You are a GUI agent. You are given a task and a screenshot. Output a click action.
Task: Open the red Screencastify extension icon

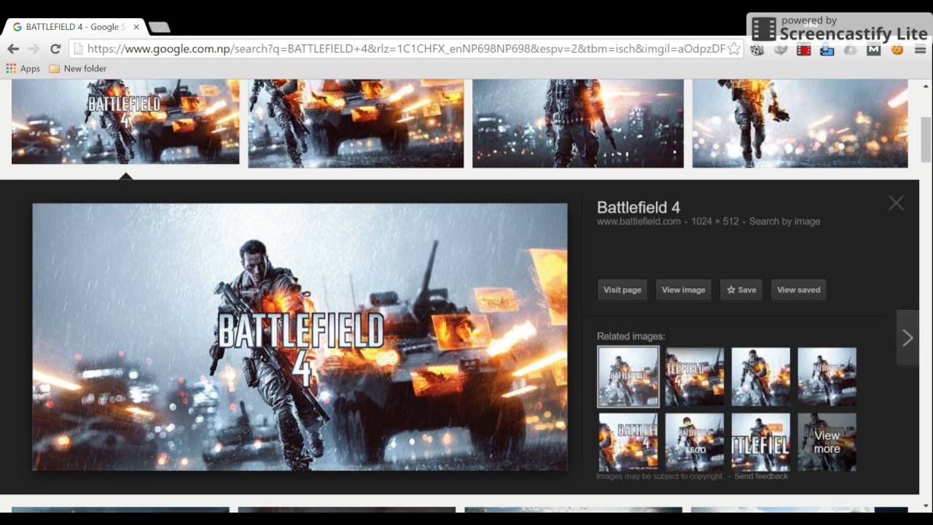[x=804, y=50]
